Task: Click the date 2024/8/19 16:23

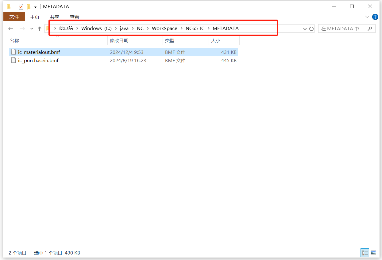Action: click(128, 61)
